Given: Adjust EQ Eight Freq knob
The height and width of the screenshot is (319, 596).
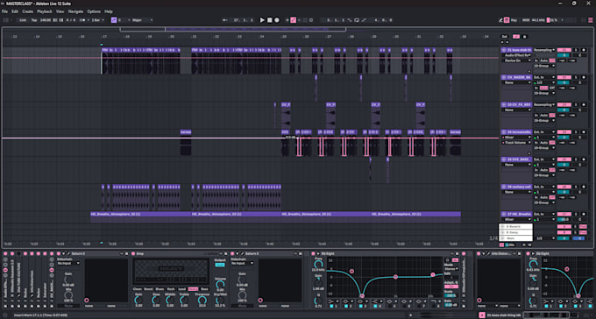Looking at the screenshot, I should [x=319, y=265].
